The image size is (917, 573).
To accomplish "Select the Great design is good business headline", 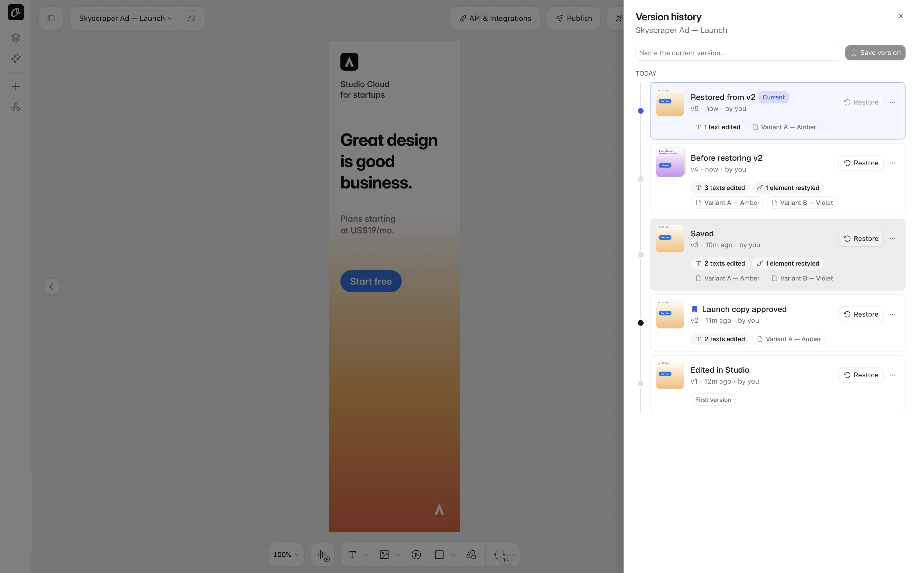I will [x=389, y=161].
